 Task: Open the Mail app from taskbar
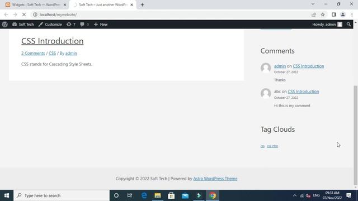click(185, 195)
